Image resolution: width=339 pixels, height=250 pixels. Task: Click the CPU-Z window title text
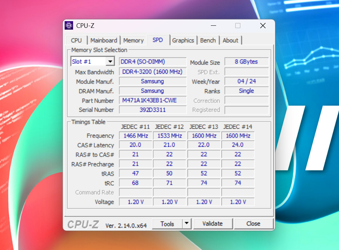pyautogui.click(x=85, y=26)
